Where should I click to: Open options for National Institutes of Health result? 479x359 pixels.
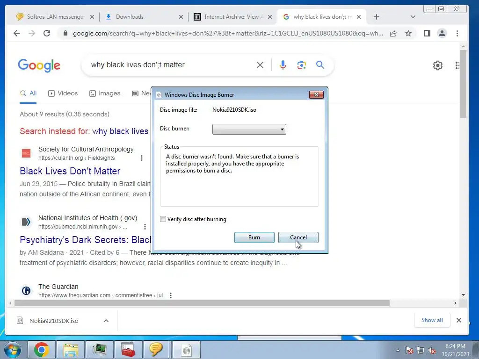145,227
